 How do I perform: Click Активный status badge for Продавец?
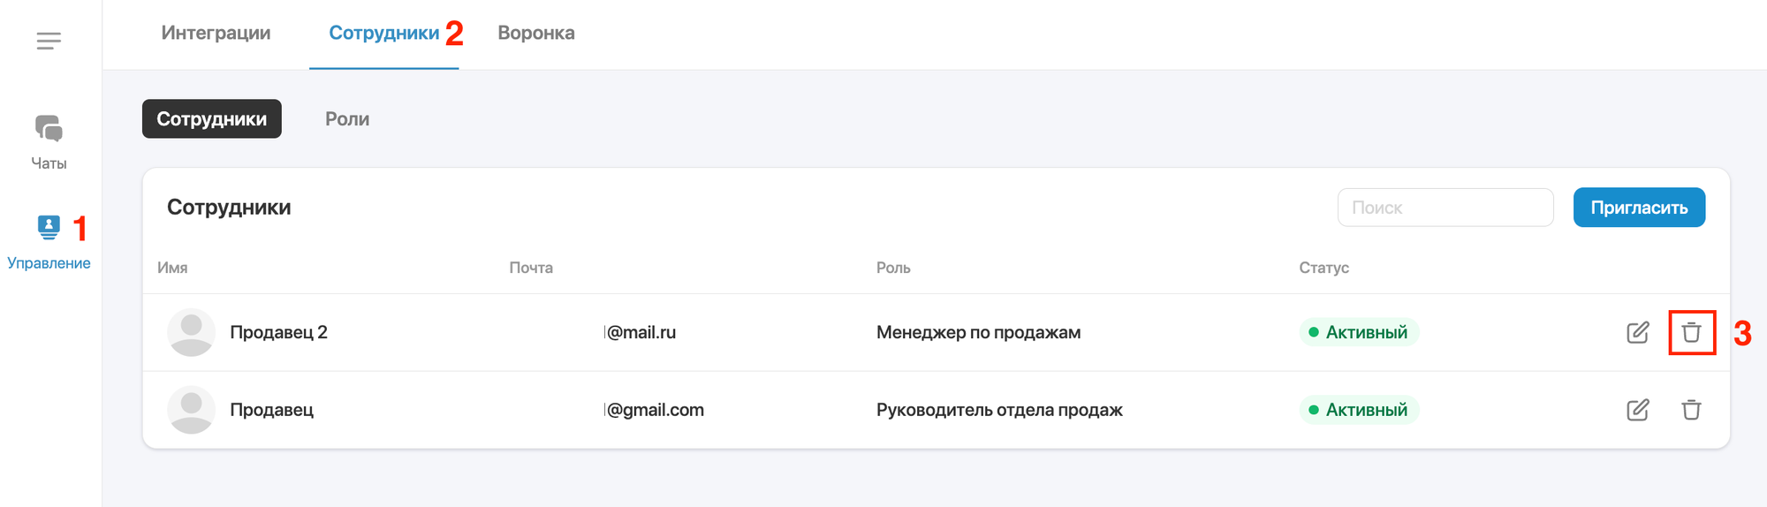click(1359, 410)
